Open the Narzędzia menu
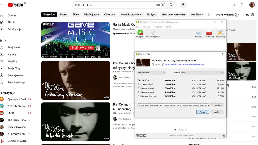The image size is (258, 145). tap(157, 27)
